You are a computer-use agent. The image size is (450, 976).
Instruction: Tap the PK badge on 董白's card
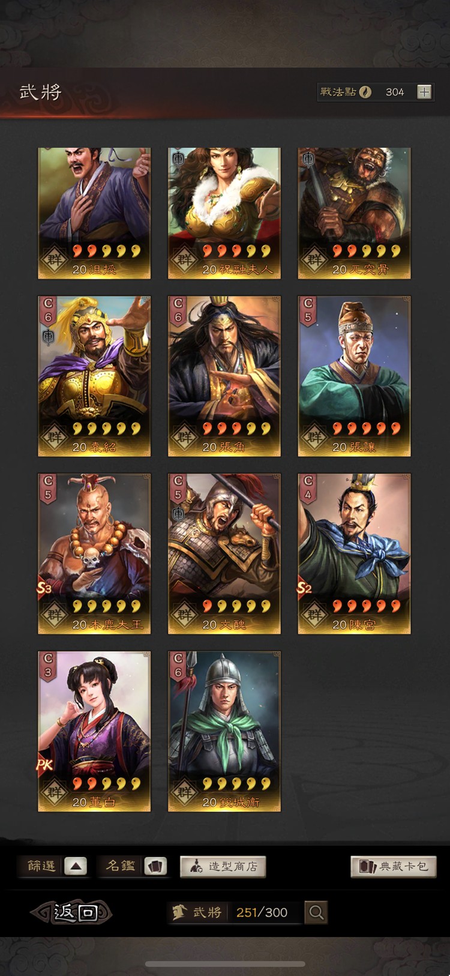[45, 765]
